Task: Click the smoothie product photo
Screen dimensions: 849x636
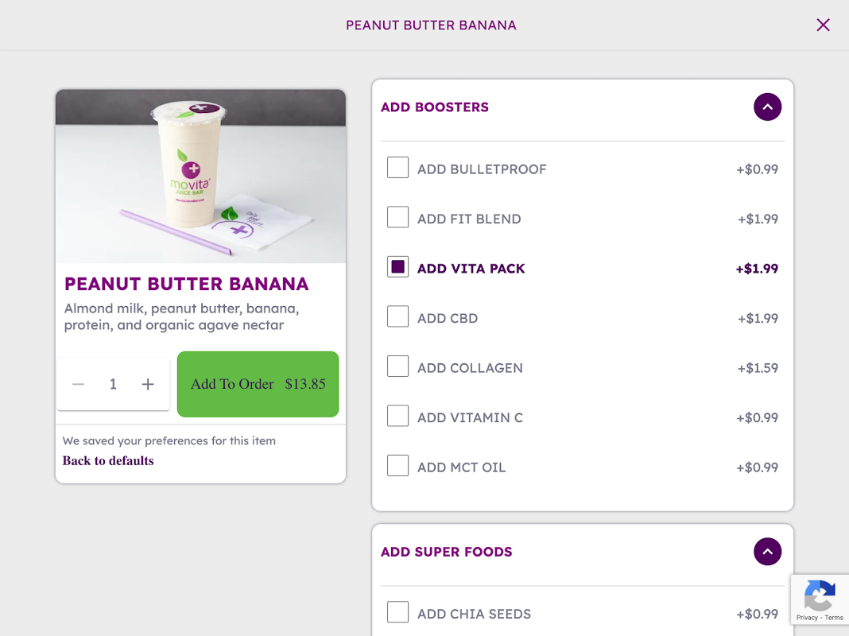Action: coord(200,176)
